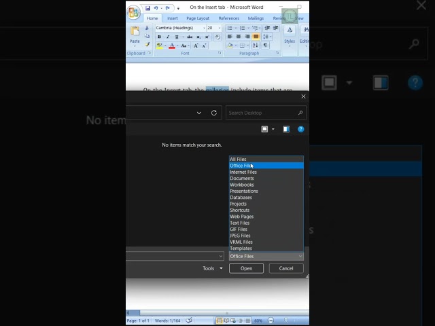Screen dimensions: 435x326
Task: Open the Page Layout ribbon tab
Action: tap(198, 18)
